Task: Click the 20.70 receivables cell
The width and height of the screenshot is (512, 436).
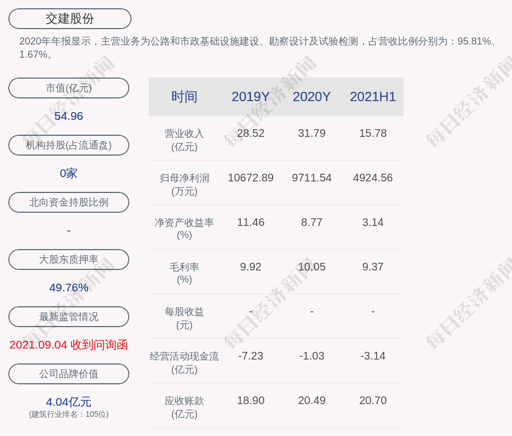Action: pos(373,400)
